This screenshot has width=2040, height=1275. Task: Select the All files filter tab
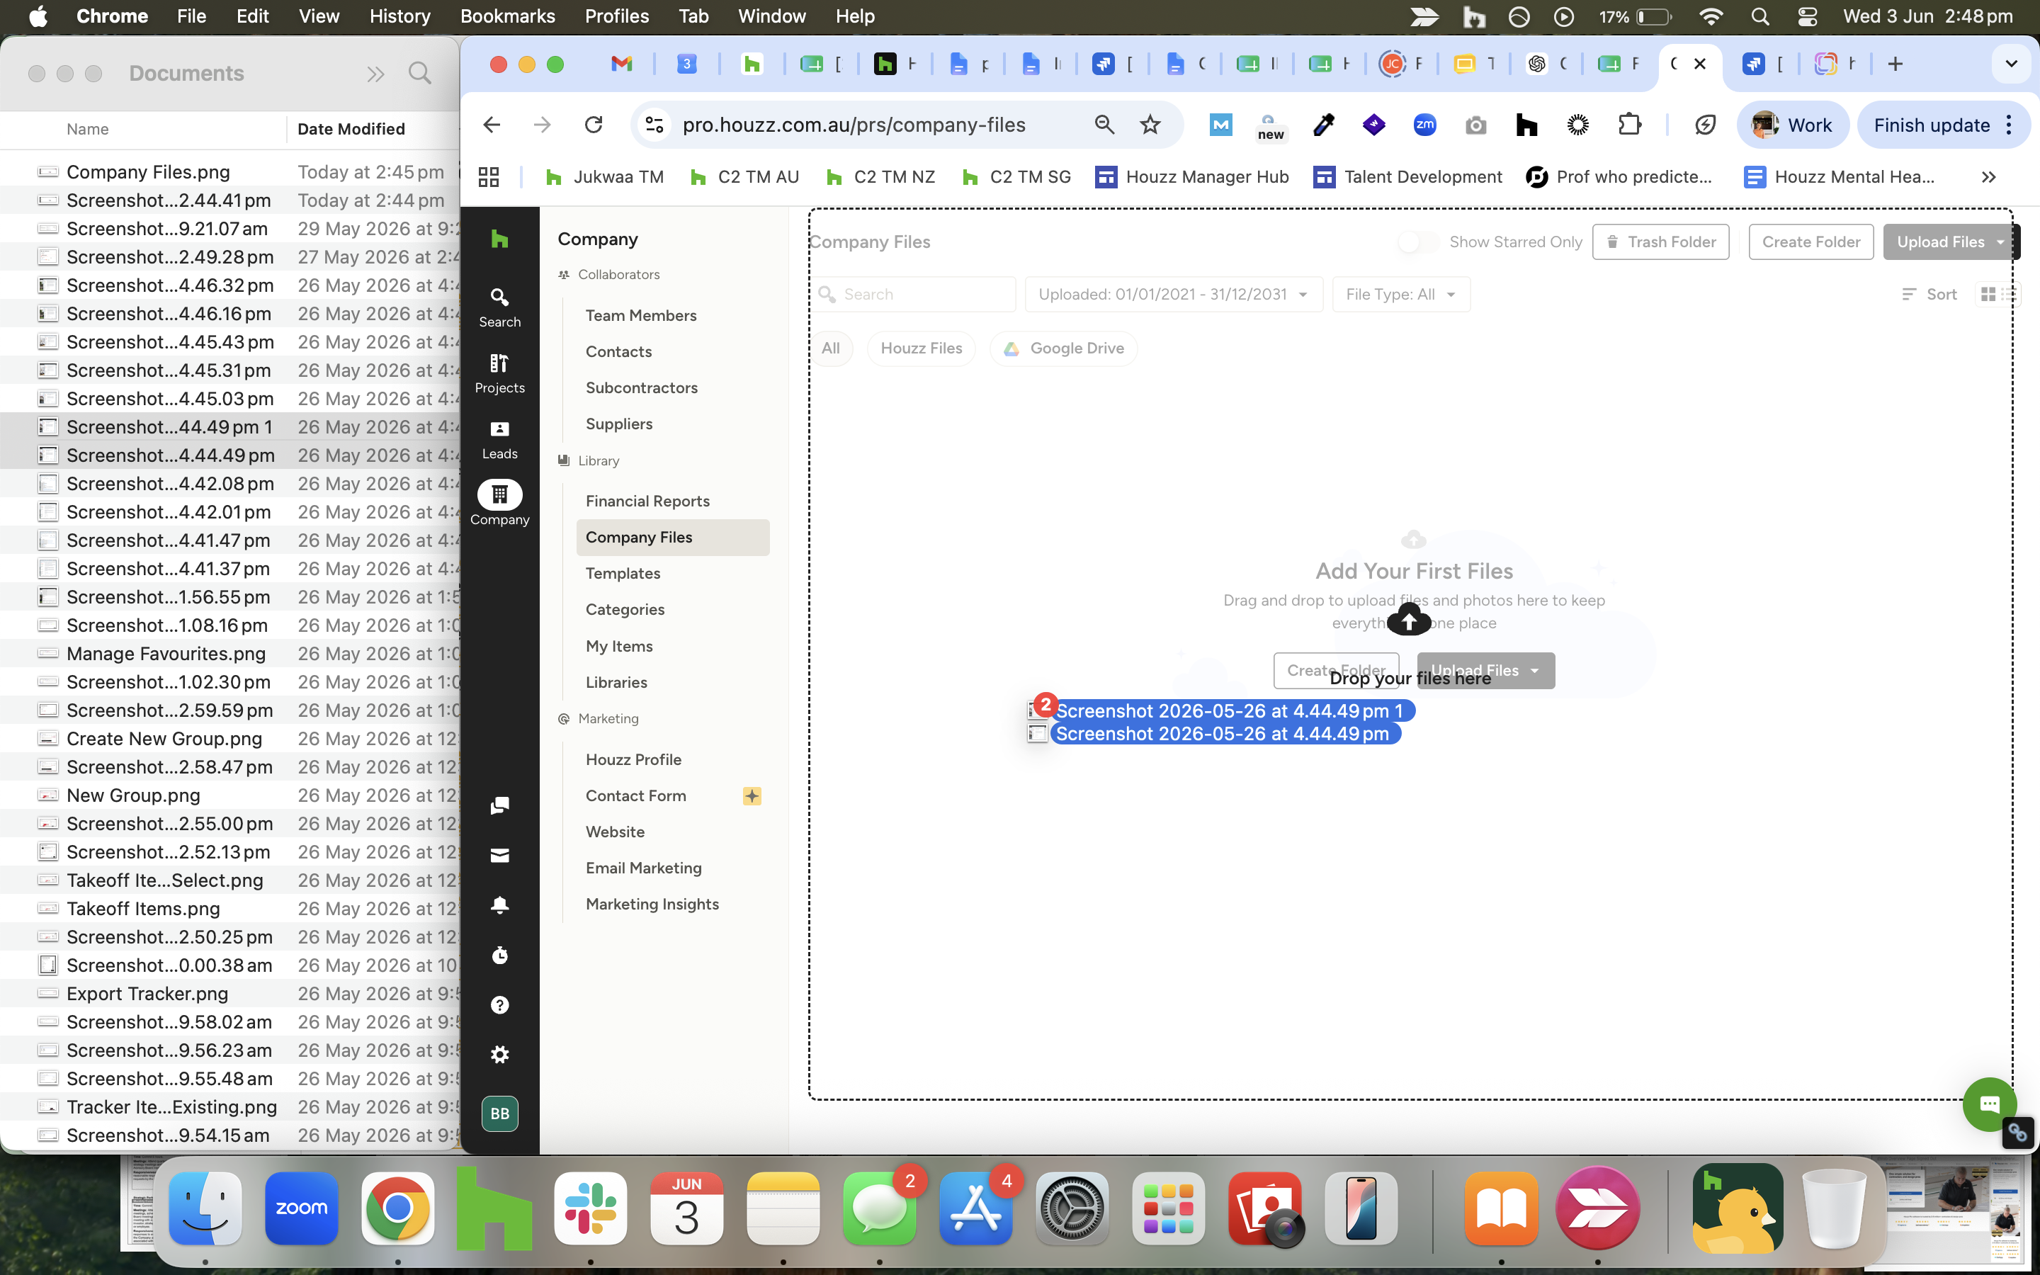pyautogui.click(x=830, y=348)
